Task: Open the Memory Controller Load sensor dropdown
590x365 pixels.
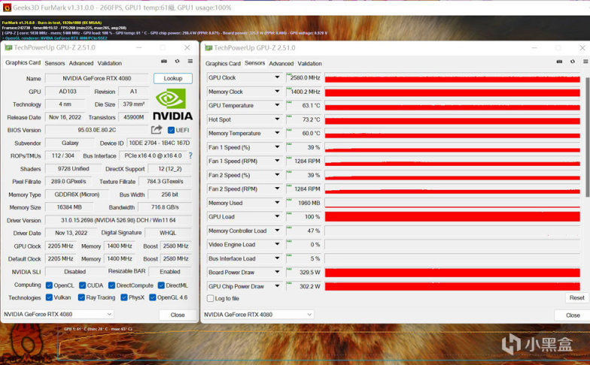Action: coord(277,230)
